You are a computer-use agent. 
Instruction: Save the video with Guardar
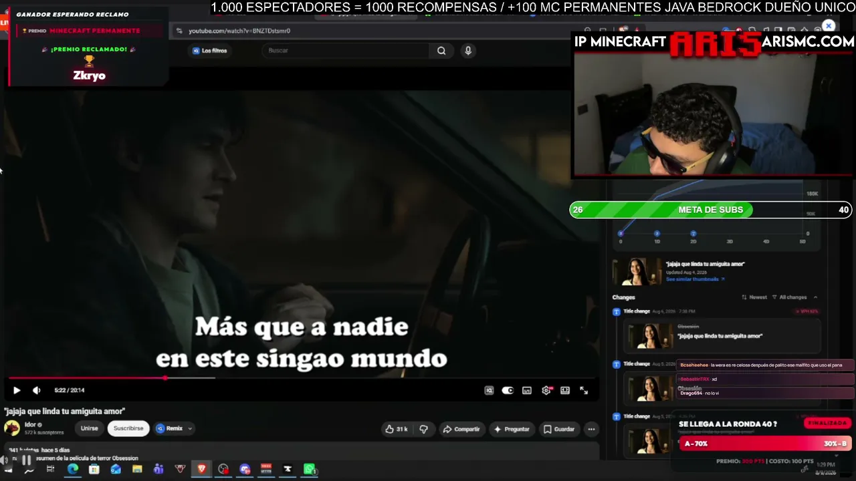(559, 429)
